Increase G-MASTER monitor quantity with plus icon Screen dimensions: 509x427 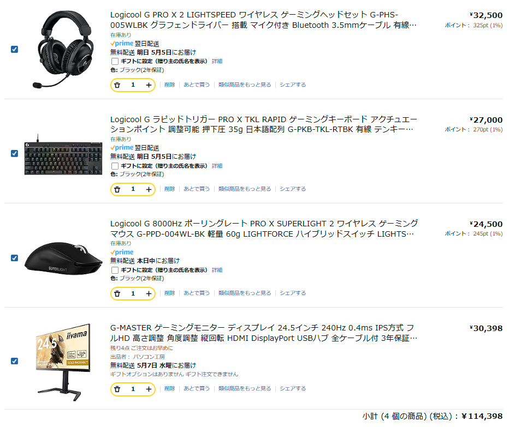point(149,389)
